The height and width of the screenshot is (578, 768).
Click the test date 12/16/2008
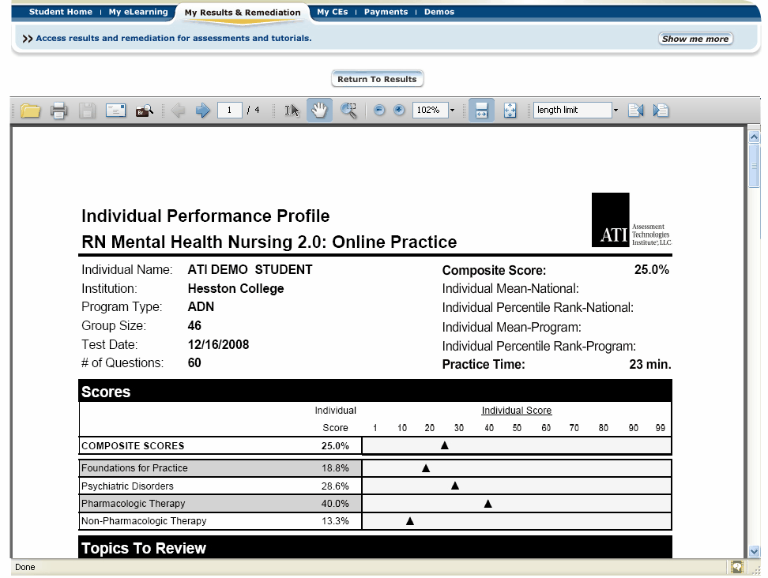tap(218, 344)
